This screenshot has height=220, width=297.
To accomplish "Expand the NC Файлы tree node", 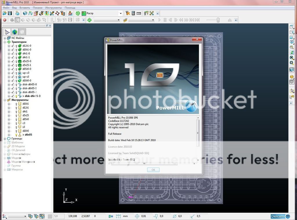I will [5, 38].
